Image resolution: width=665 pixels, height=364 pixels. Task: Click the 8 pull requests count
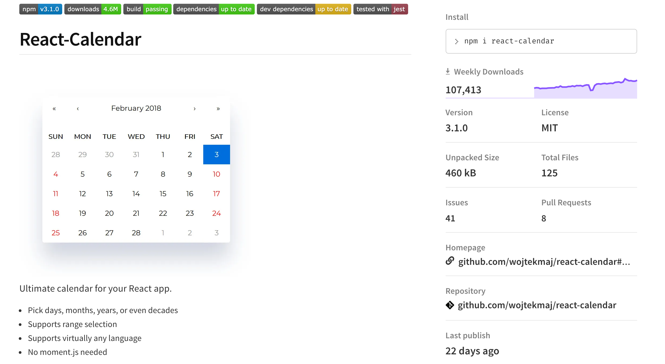click(544, 218)
